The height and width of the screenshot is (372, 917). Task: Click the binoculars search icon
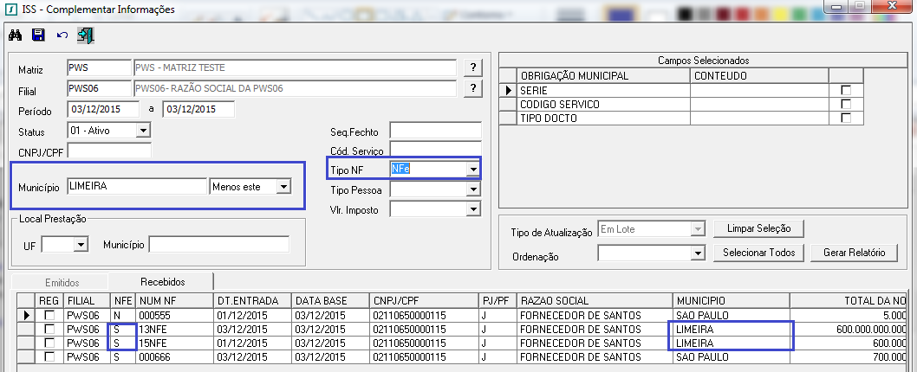(15, 35)
